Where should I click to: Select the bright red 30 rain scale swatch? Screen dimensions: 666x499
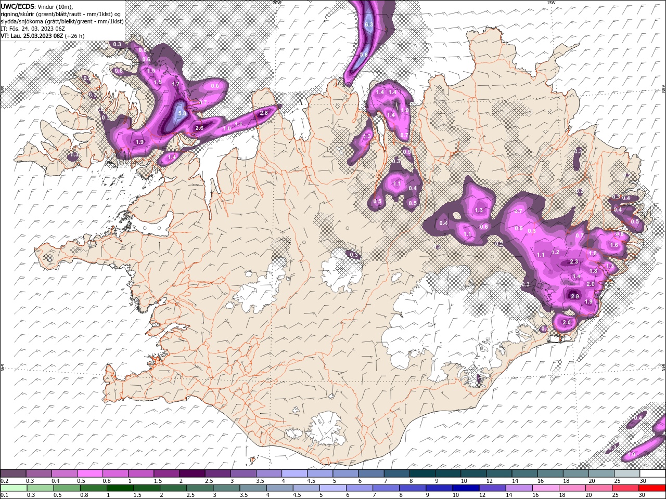pos(651,488)
